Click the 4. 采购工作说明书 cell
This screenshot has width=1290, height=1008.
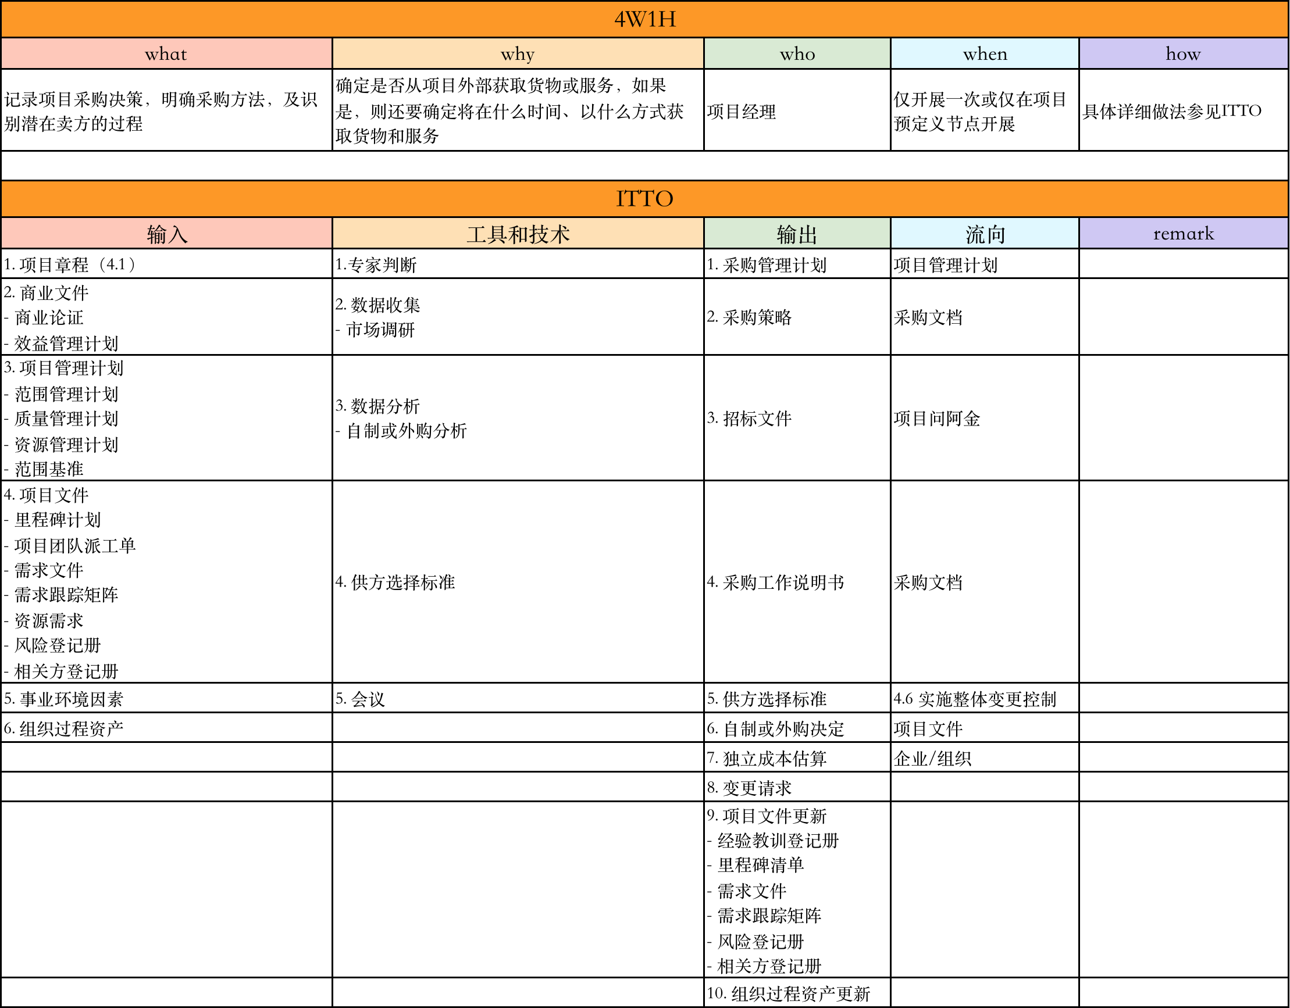pyautogui.click(x=797, y=582)
